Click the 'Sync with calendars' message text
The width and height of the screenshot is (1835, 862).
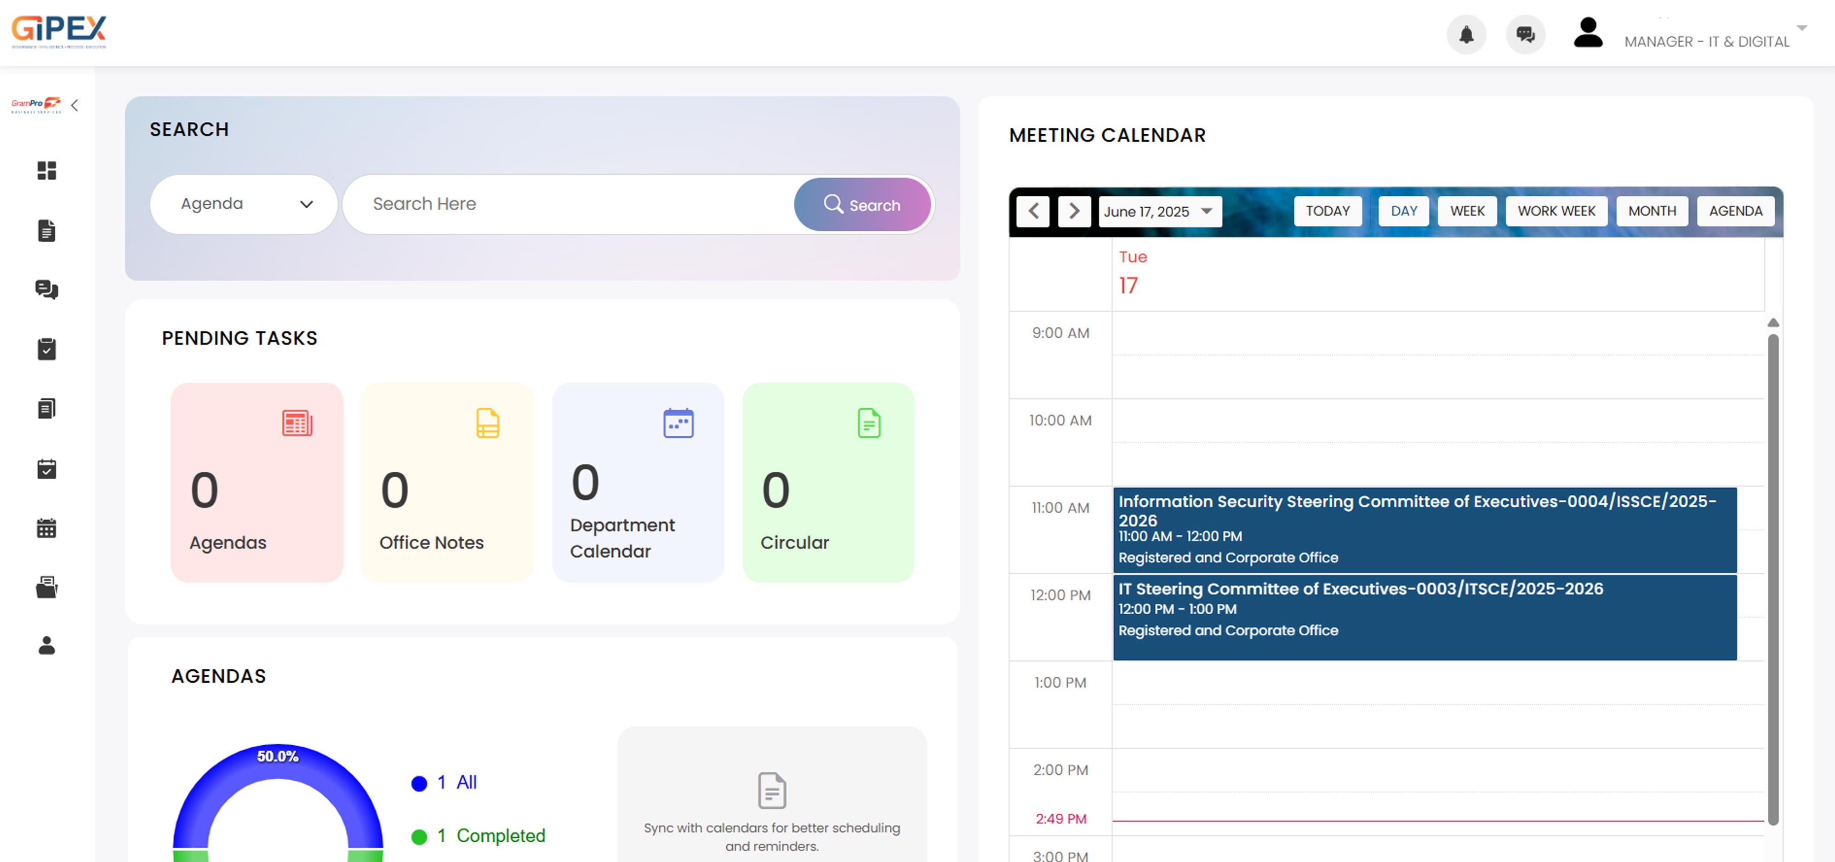tap(771, 837)
